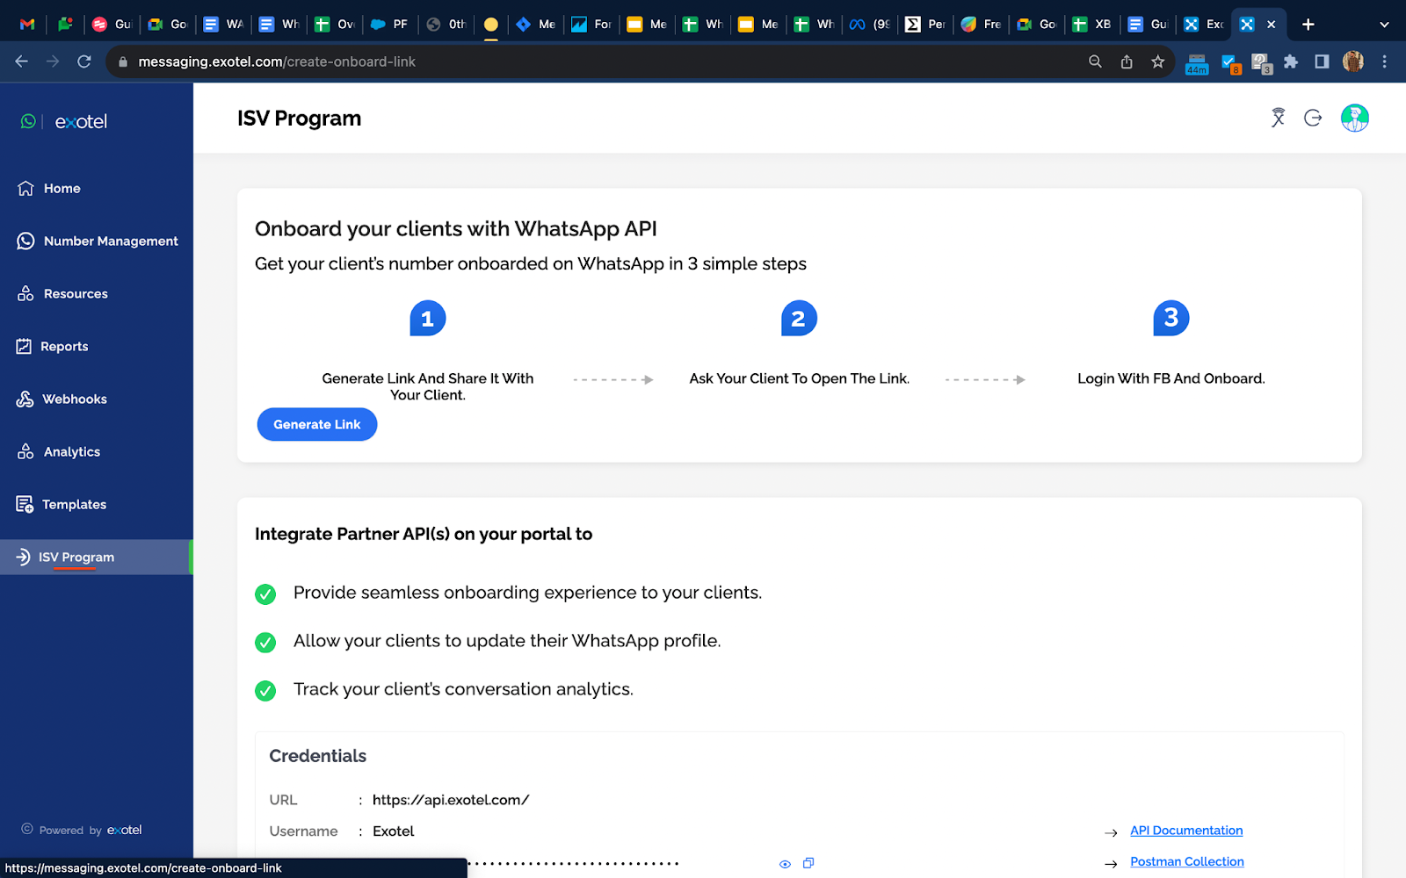This screenshot has height=878, width=1406.
Task: Click the https://api.exotel.com/ URL value
Action: click(451, 800)
